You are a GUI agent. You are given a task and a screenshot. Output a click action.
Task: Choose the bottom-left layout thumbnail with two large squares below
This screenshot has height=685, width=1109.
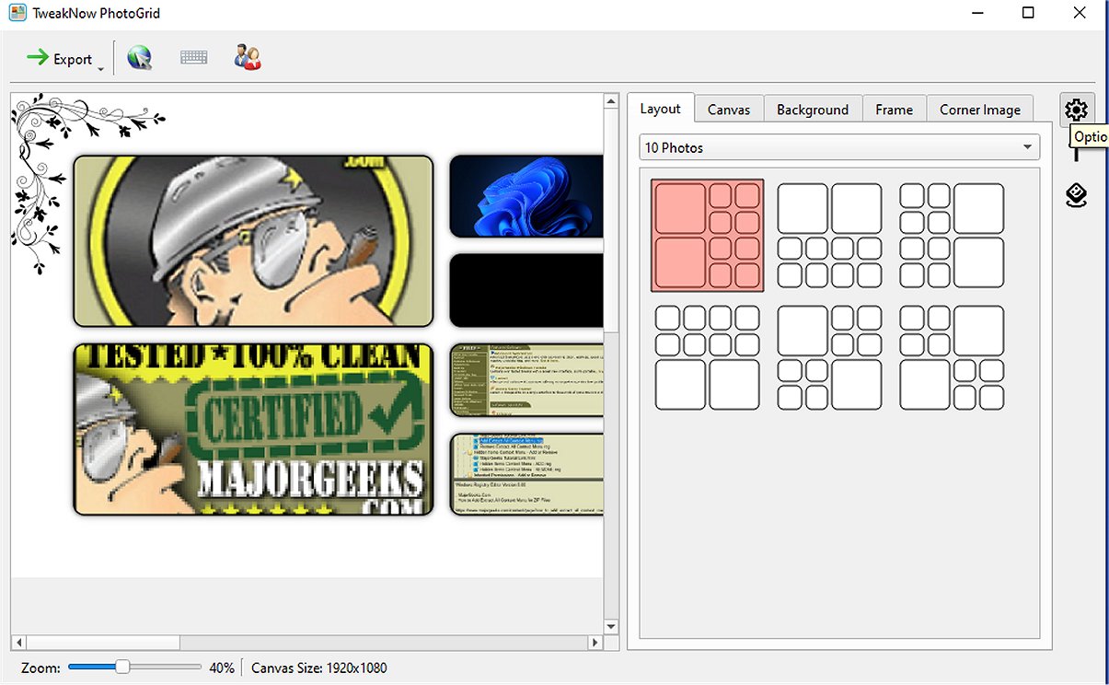pyautogui.click(x=707, y=358)
